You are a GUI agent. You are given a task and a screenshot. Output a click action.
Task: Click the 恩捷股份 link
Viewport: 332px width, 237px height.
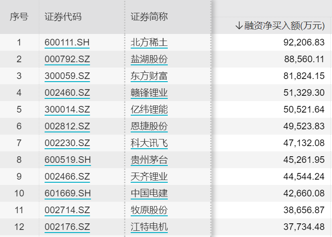click(149, 127)
